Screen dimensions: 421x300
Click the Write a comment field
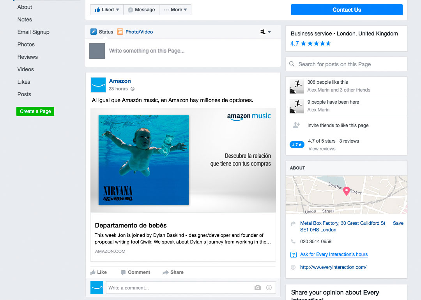[191, 288]
